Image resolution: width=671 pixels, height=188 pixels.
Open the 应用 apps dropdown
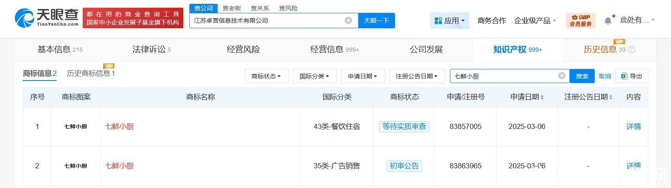coord(449,21)
